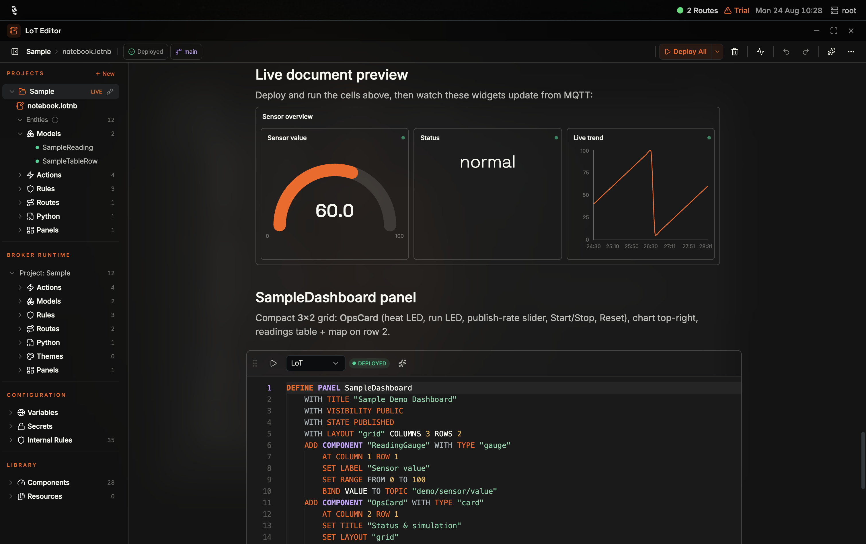The width and height of the screenshot is (866, 544).
Task: Expand Secrets in Configuration
Action: coord(11,426)
